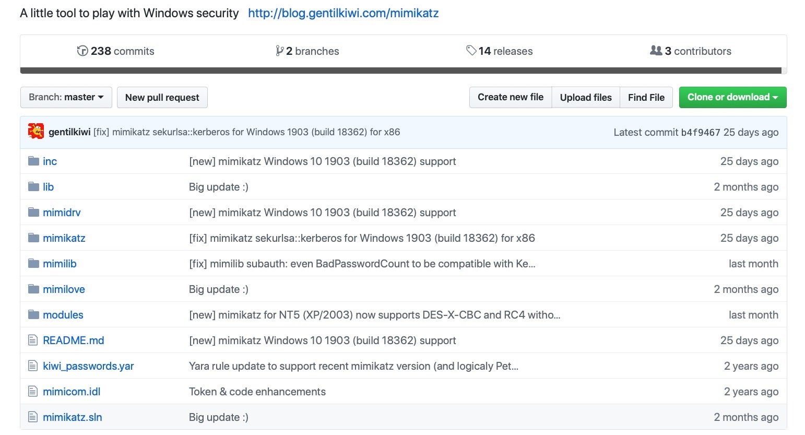The height and width of the screenshot is (435, 805).
Task: Open the kiwi_passwords.yar file
Action: click(88, 366)
